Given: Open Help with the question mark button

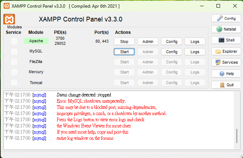Looking at the screenshot, I should click(226, 74).
